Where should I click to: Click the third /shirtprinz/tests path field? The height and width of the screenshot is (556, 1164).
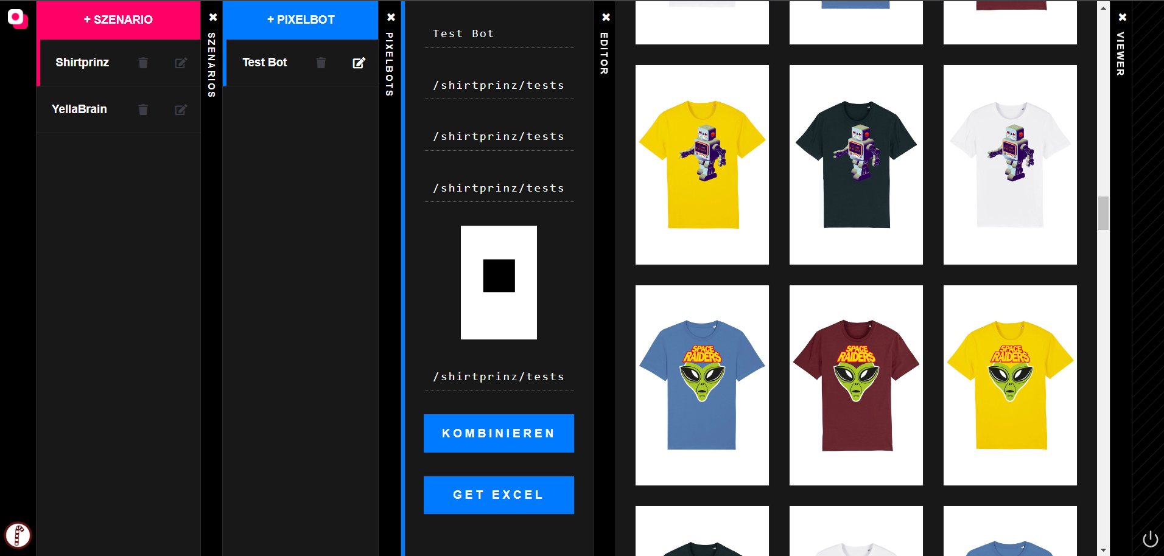499,188
